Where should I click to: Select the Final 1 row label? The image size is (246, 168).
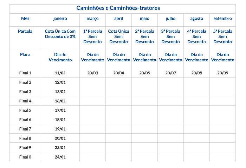25,73
